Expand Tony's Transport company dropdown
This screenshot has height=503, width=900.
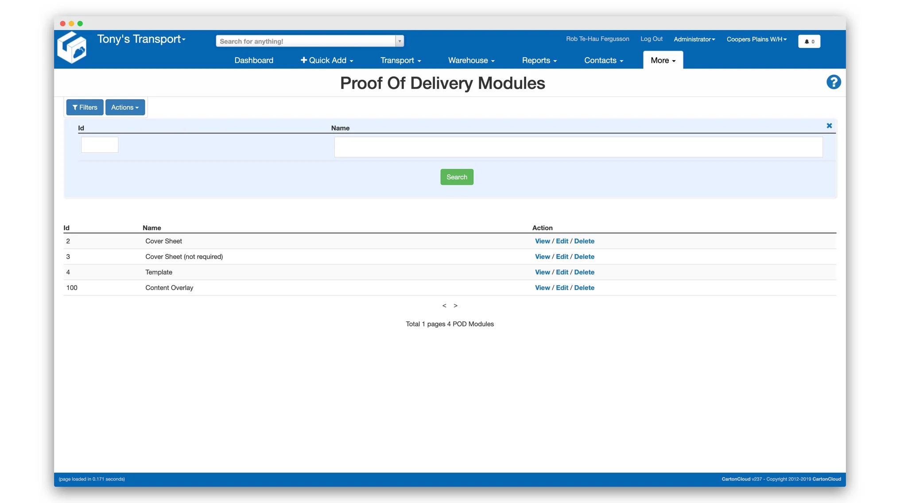coord(141,39)
